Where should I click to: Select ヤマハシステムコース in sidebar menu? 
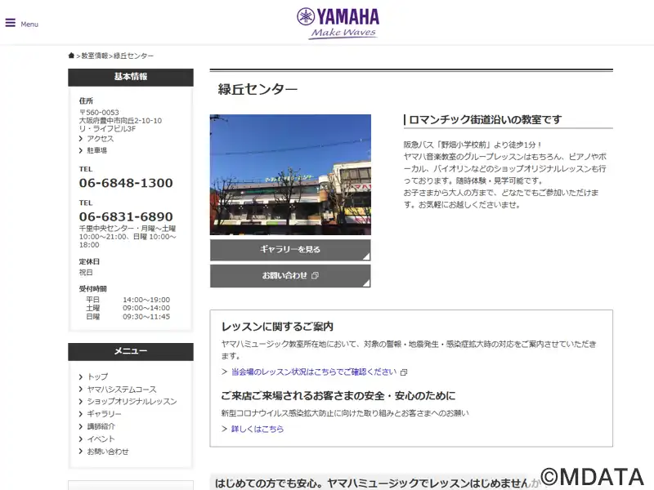click(x=122, y=390)
